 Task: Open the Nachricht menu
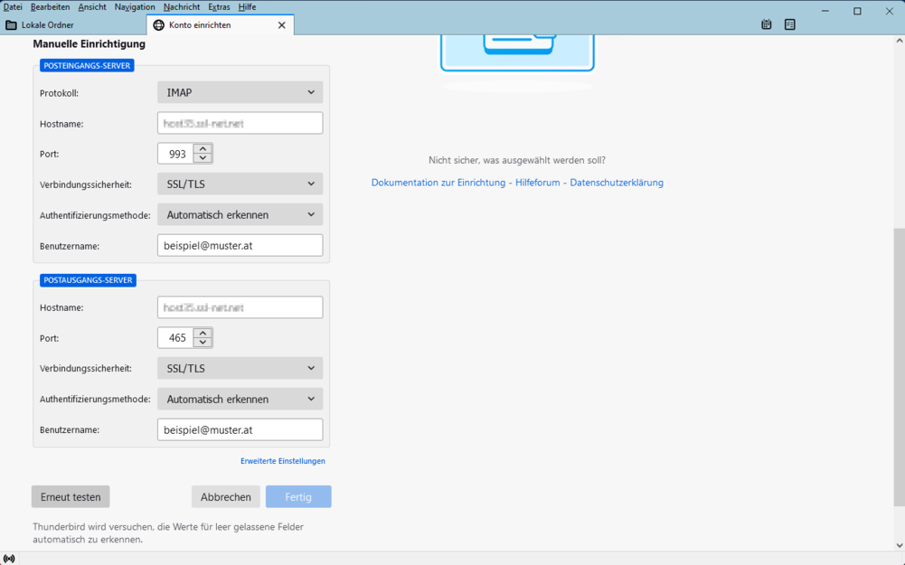182,7
